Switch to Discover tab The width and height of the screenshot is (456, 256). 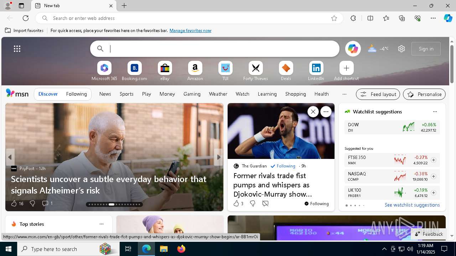[x=48, y=94]
